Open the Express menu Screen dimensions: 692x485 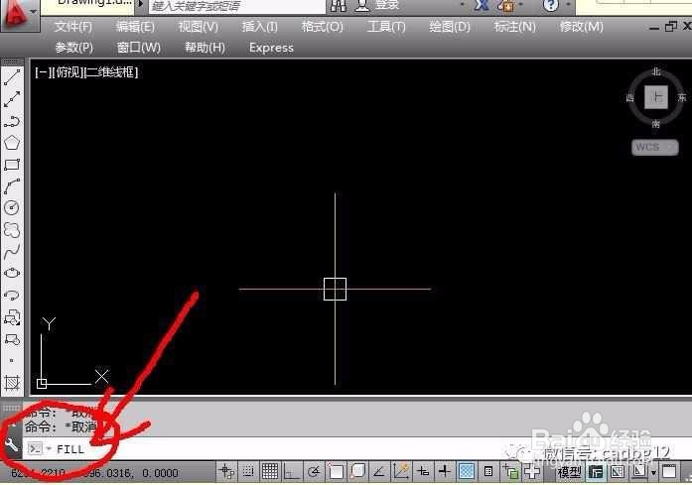[271, 48]
